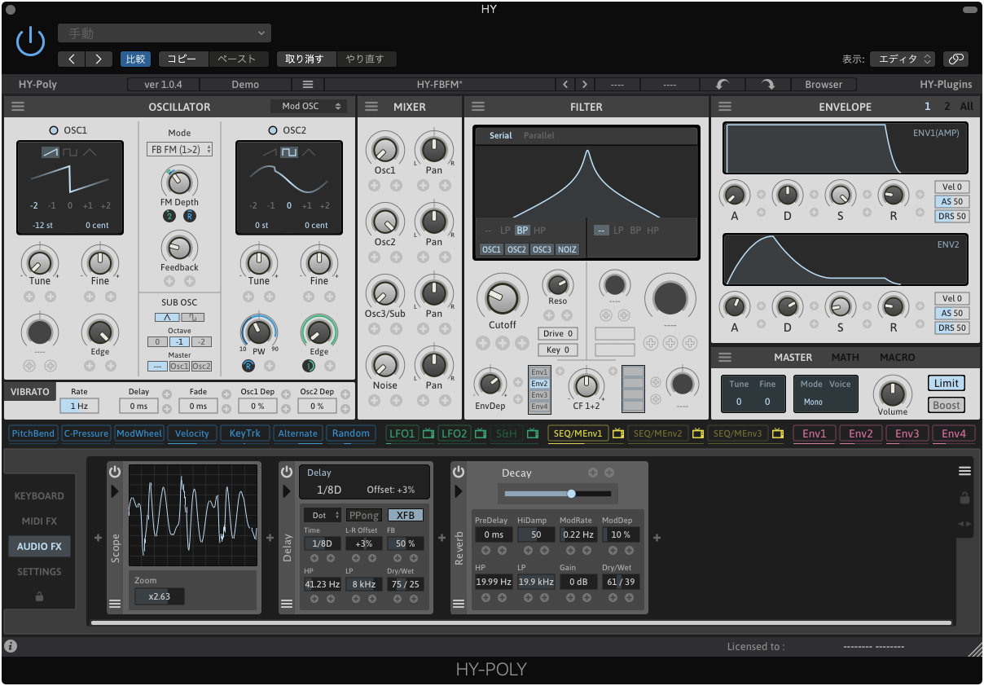Toggle the Reverb effect power button
The image size is (984, 686).
click(x=459, y=473)
